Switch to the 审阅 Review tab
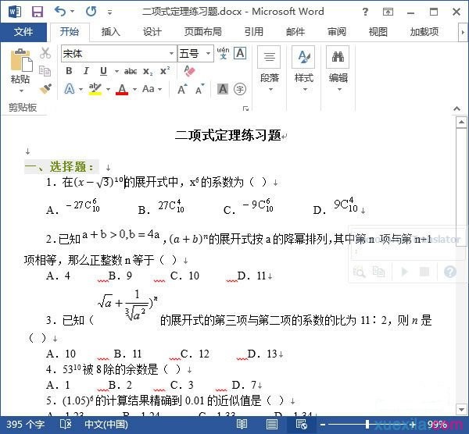This screenshot has height=434, width=469. click(337, 32)
